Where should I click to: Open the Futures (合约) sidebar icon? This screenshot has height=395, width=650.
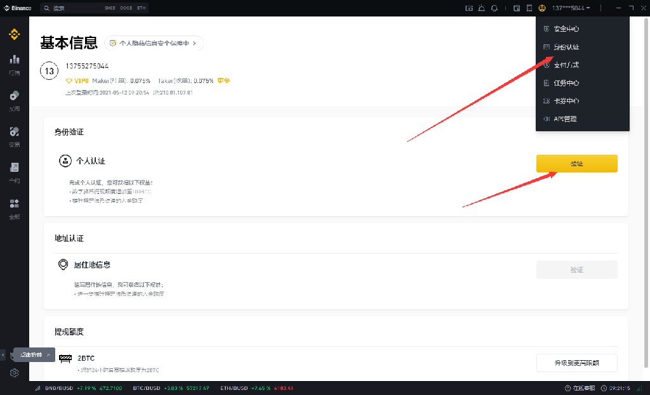coord(15,167)
